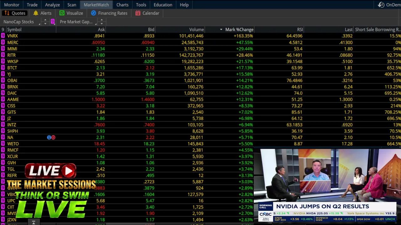The height and width of the screenshot is (225, 401).
Task: Open the Financing Rates sub-tab
Action: tap(109, 13)
